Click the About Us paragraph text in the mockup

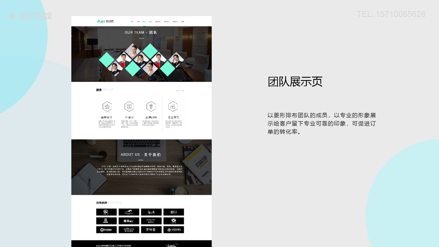[x=139, y=170]
